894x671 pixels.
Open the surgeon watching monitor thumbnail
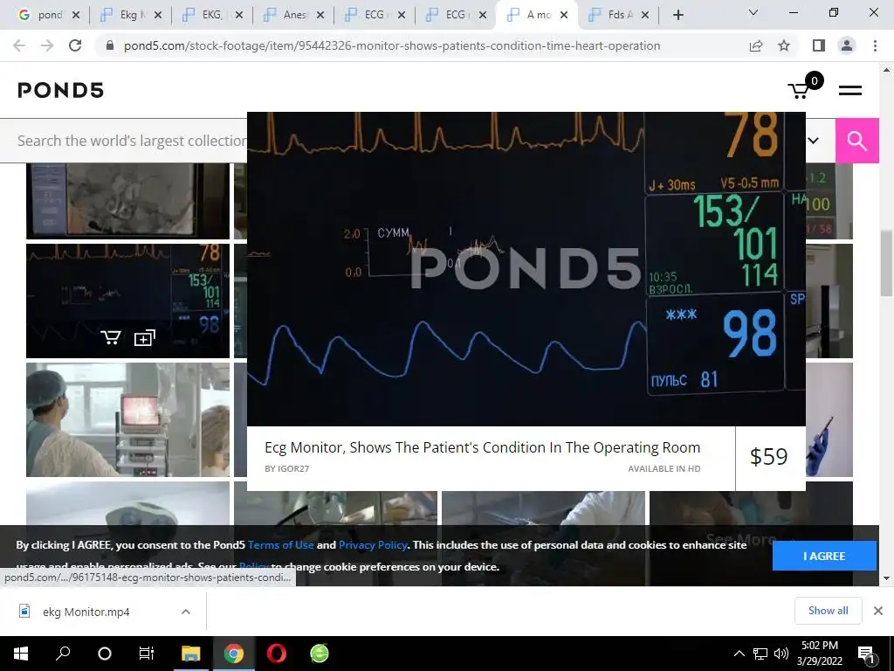coord(127,419)
